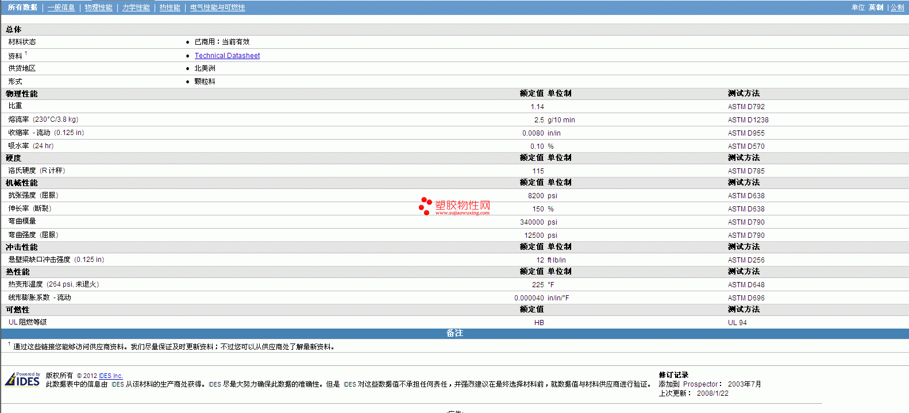The image size is (909, 413).
Task: Click Rockwell hardness value 115
Action: click(538, 171)
